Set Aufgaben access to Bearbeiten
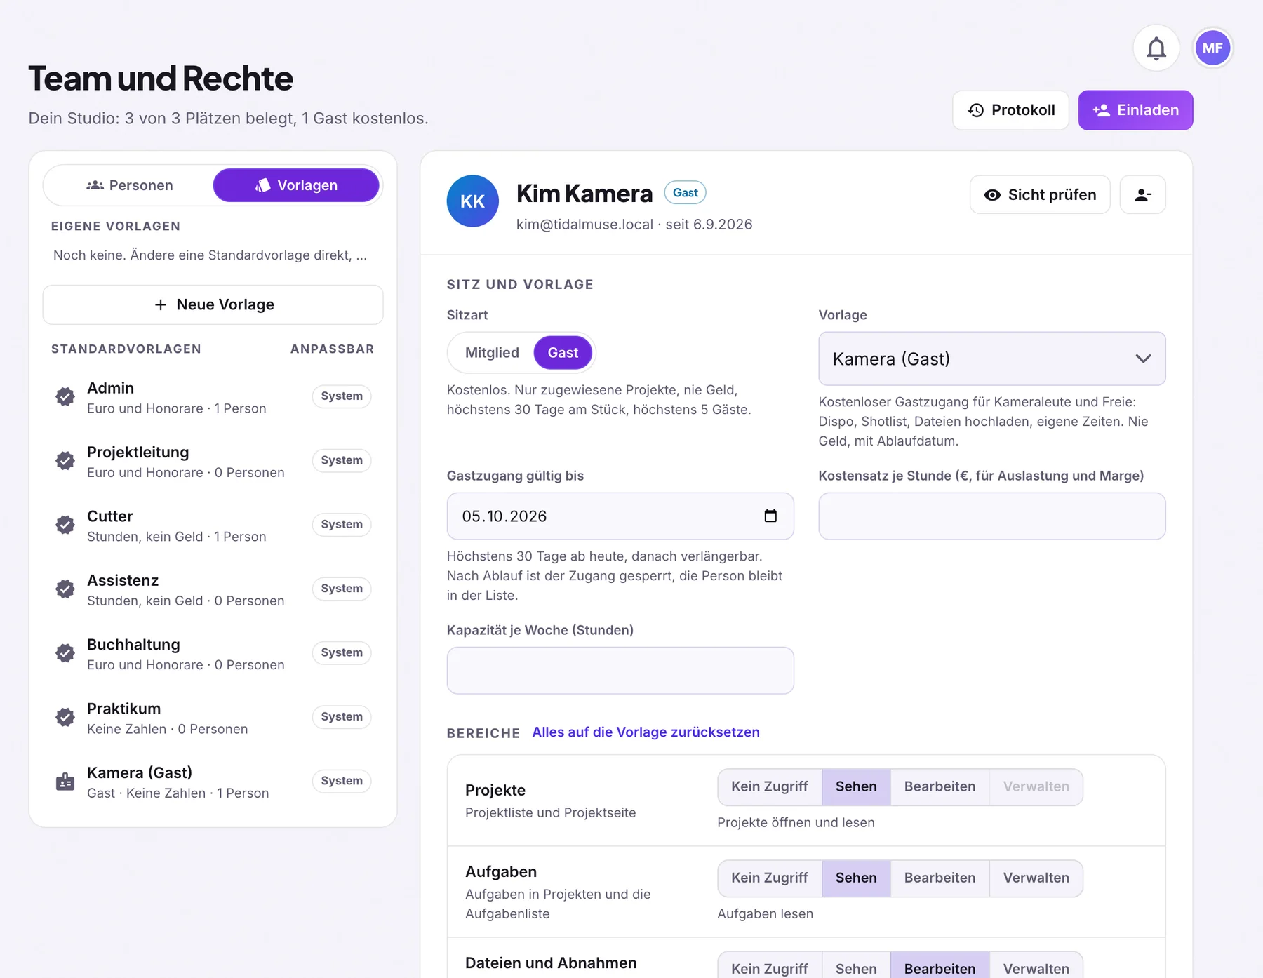The image size is (1263, 978). 940,878
